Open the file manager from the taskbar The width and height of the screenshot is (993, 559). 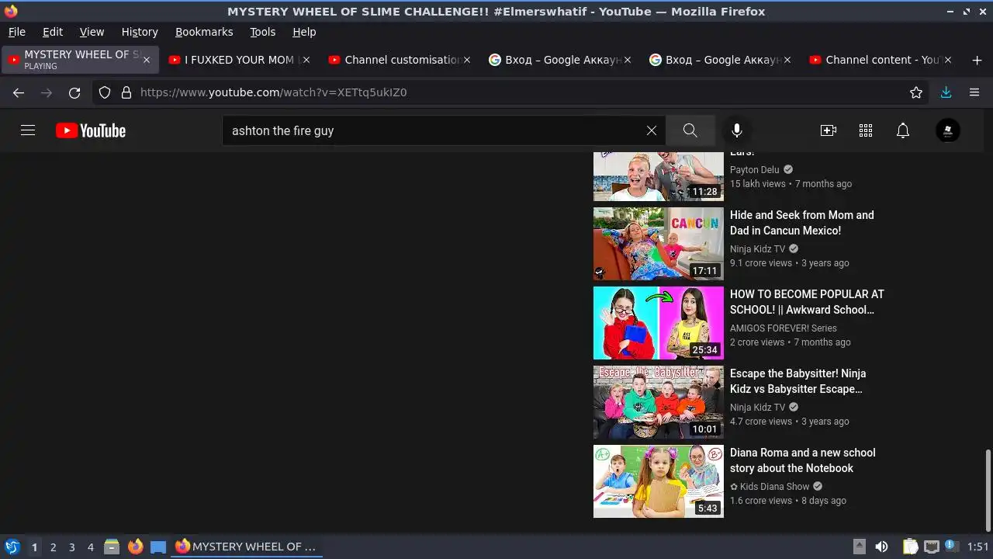click(112, 547)
